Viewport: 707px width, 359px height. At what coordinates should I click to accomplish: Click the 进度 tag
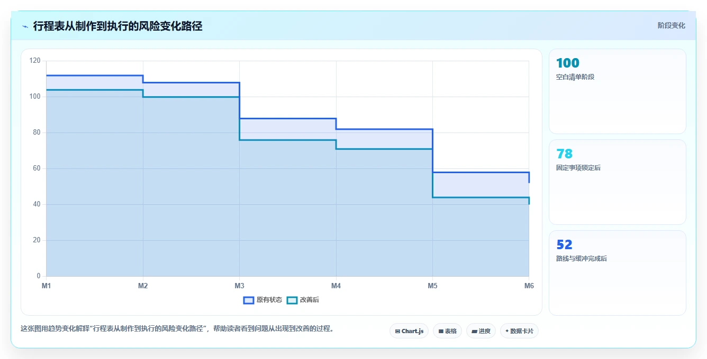click(481, 331)
